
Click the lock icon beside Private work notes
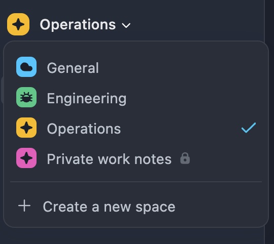185,158
